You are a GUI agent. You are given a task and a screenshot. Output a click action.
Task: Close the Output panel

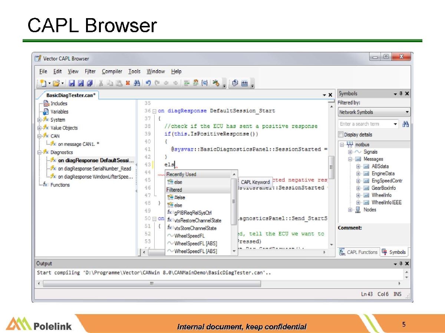point(407,264)
